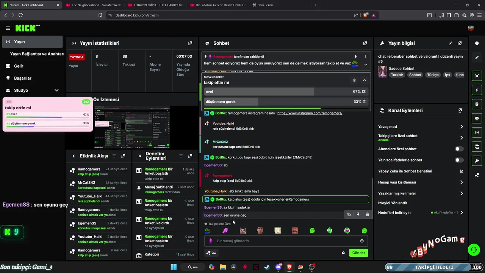Unpin the pinned message using pin icon
The height and width of the screenshot is (273, 485).
(x=355, y=56)
